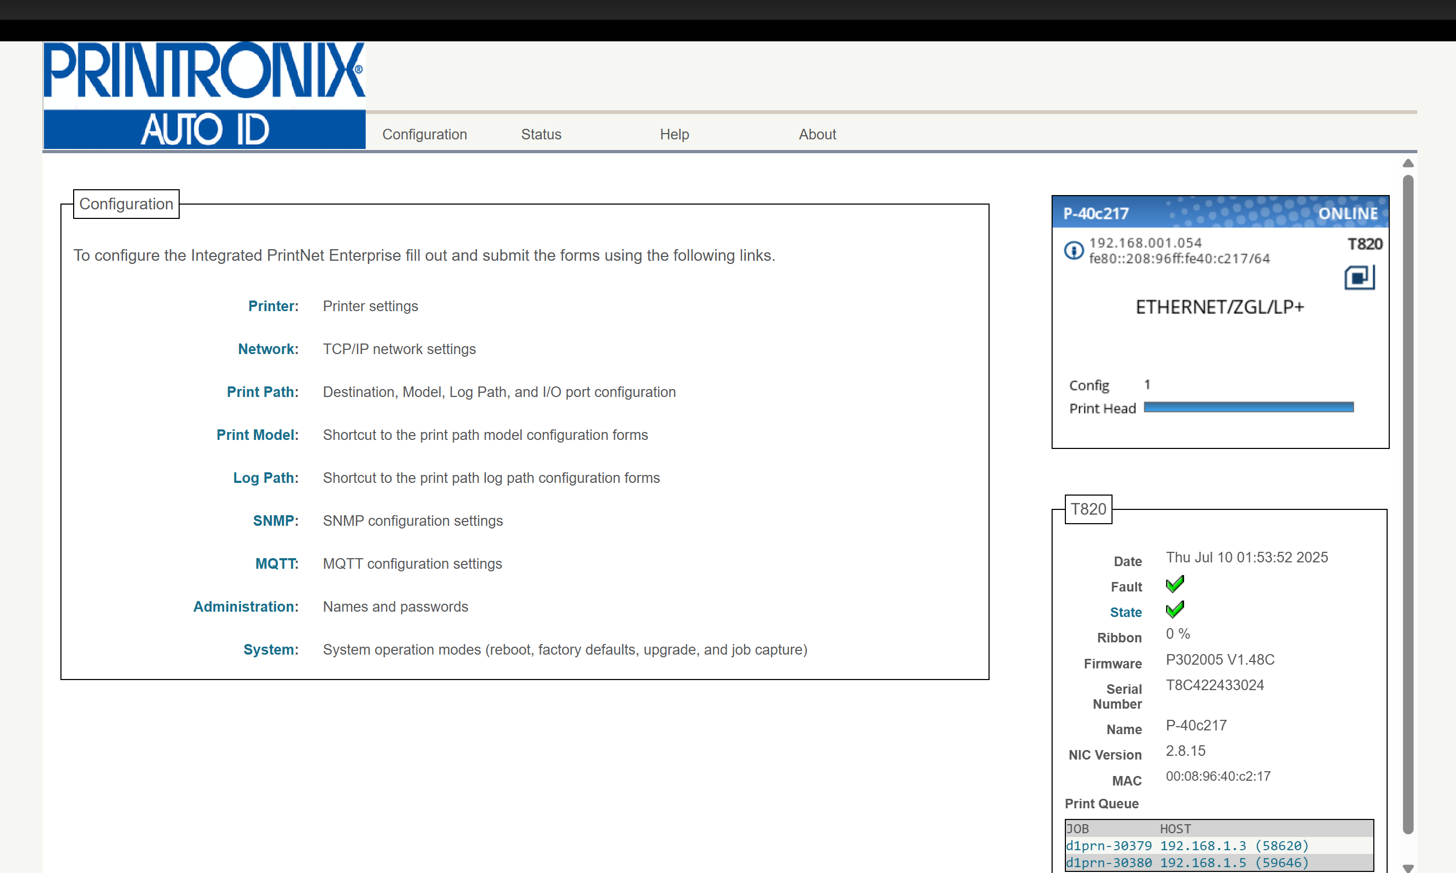The image size is (1456, 873).
Task: Click the Print Head progress bar
Action: coord(1248,407)
